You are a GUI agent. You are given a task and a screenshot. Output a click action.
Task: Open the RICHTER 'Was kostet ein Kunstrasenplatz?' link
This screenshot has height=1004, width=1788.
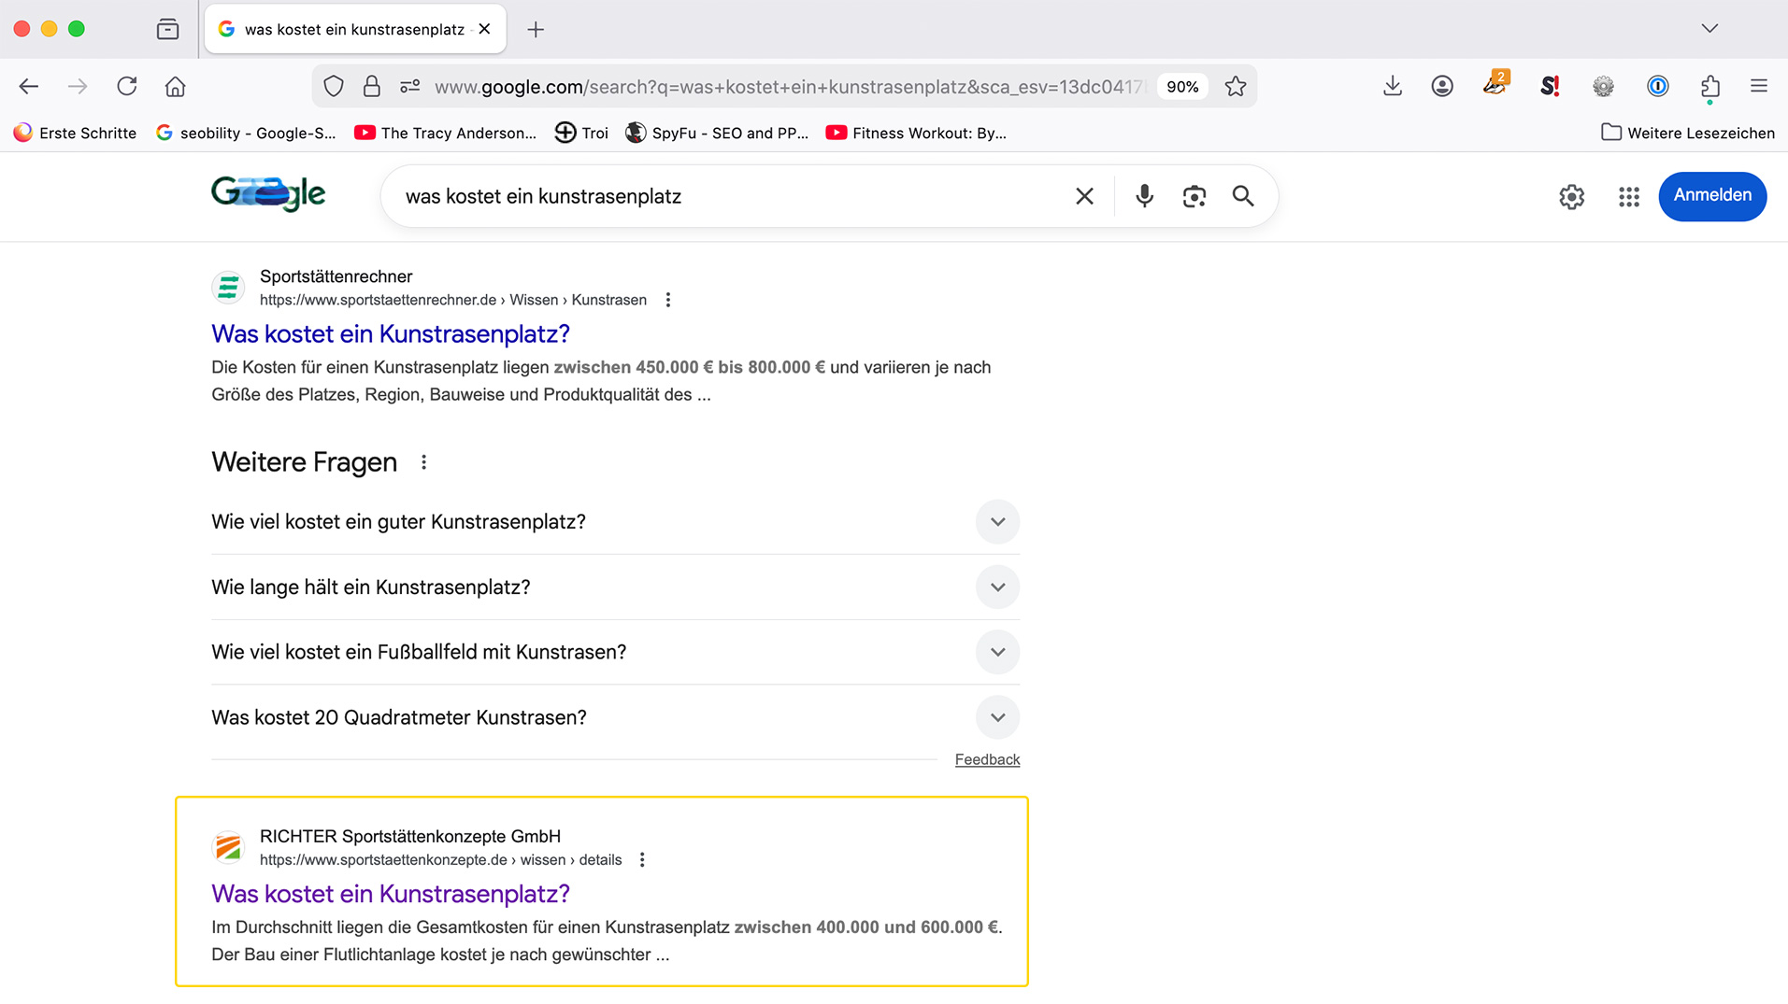pyautogui.click(x=390, y=894)
